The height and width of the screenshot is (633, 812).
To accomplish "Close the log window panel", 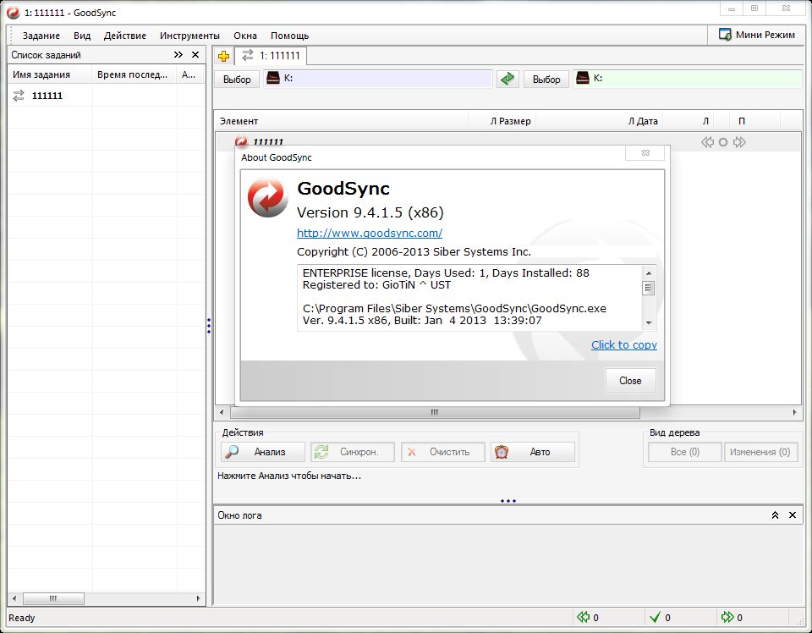I will pyautogui.click(x=793, y=515).
